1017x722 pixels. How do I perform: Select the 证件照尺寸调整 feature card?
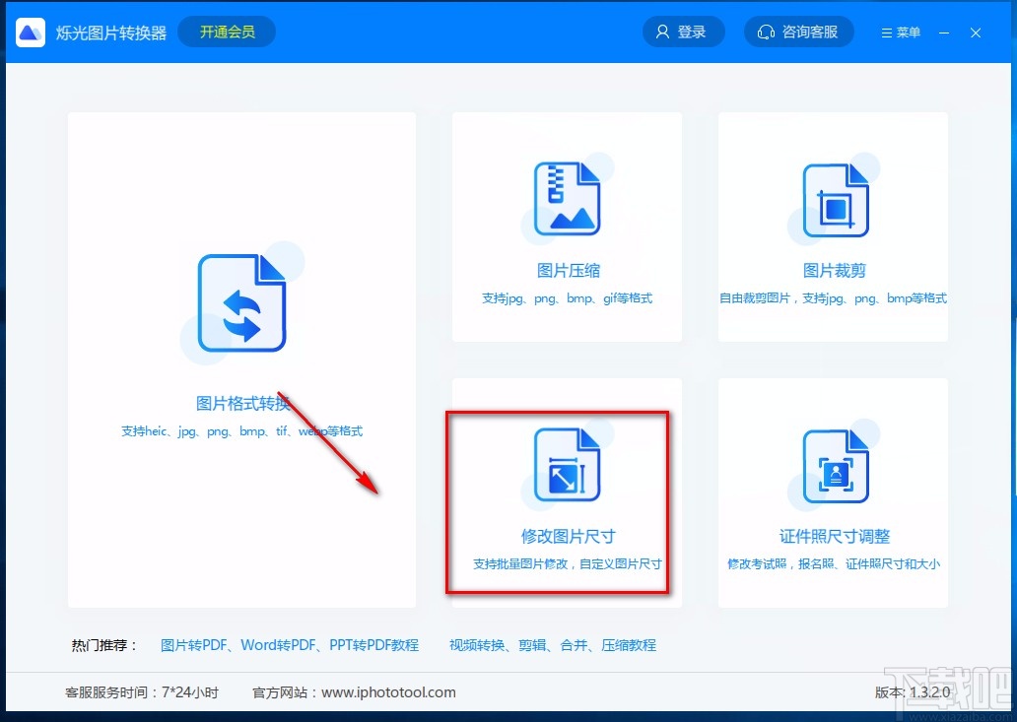coord(834,492)
